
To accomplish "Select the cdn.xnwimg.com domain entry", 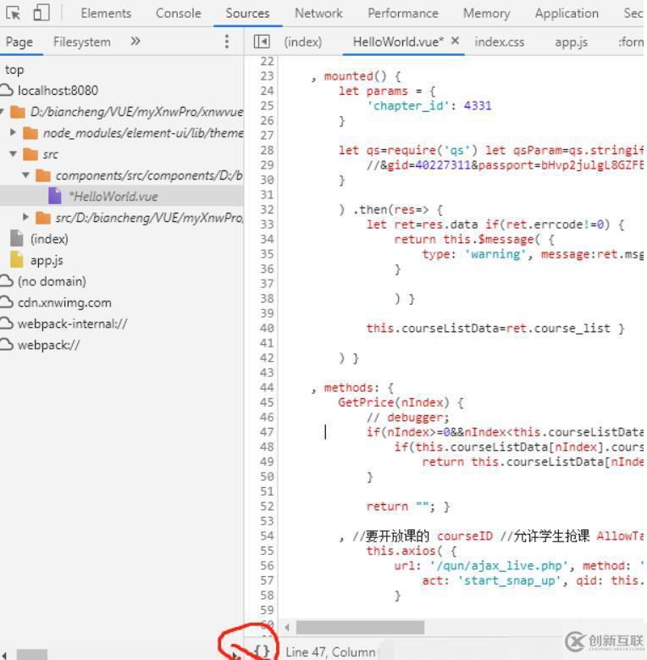I will (64, 302).
